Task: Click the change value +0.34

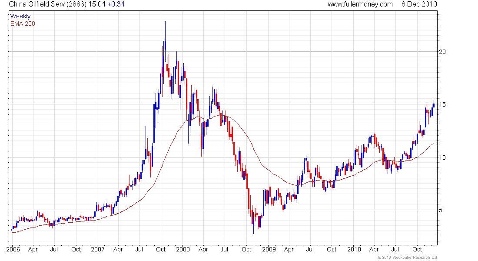Action: 116,4
